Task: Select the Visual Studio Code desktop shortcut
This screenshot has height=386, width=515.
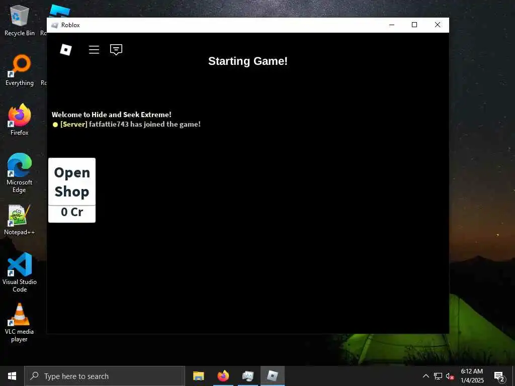Action: pyautogui.click(x=20, y=272)
